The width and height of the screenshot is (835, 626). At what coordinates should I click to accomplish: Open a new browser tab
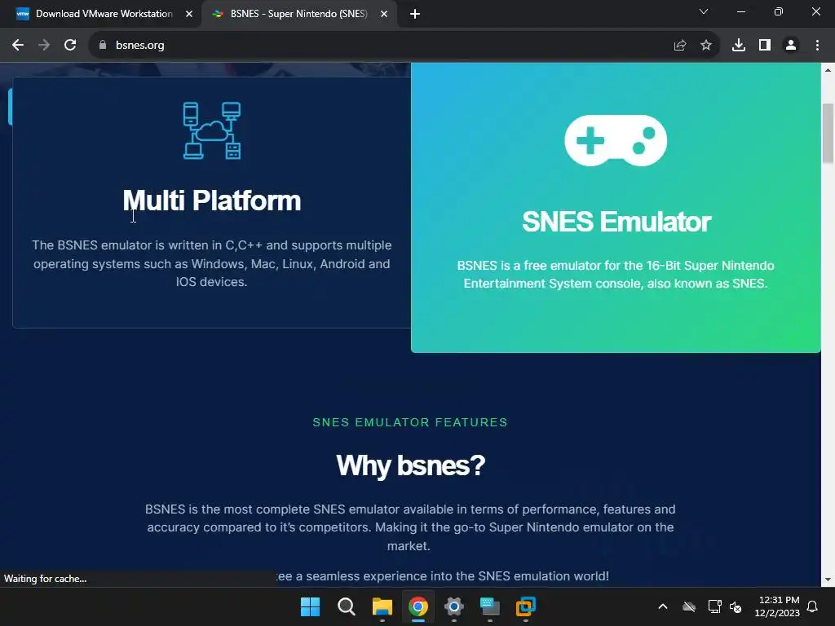coord(415,14)
